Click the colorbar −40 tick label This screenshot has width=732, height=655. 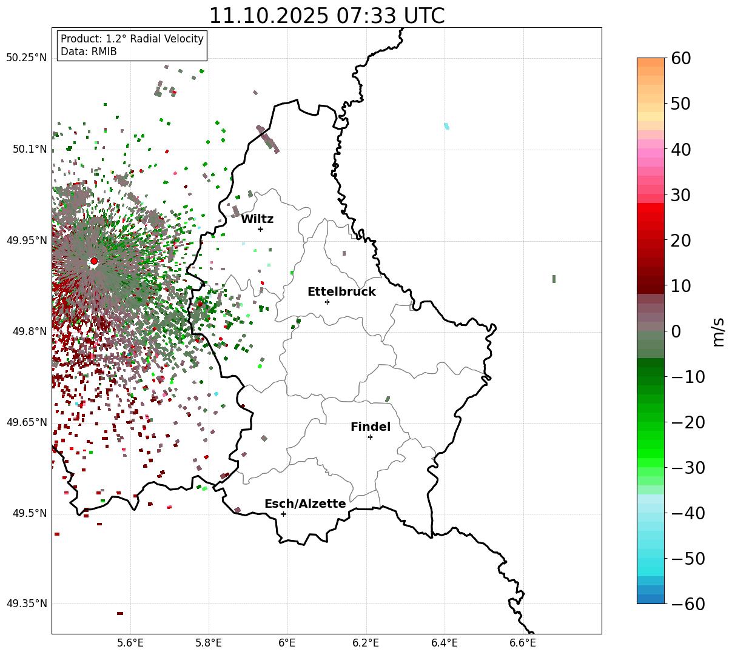688,513
